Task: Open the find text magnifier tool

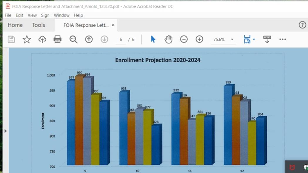Action: coord(73,39)
